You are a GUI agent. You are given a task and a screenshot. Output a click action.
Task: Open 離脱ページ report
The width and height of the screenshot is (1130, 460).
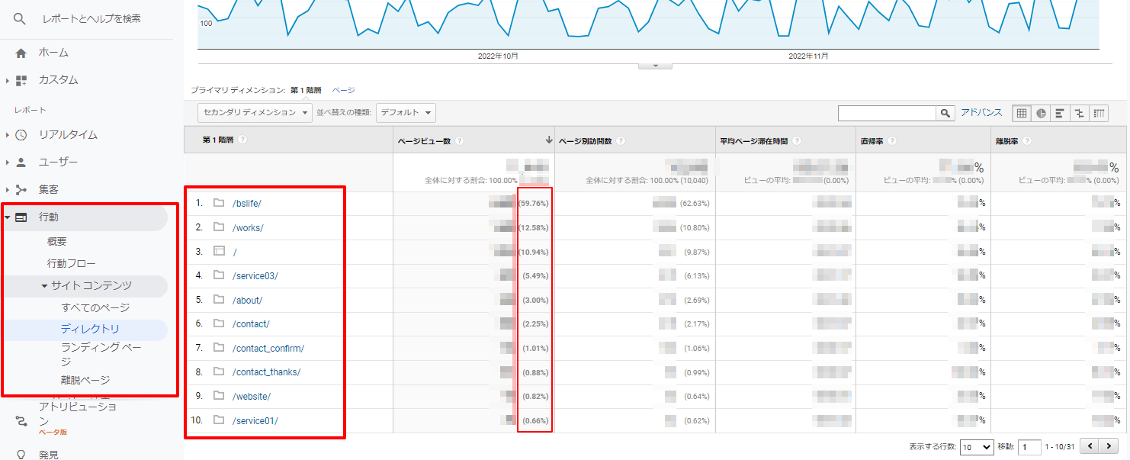85,380
